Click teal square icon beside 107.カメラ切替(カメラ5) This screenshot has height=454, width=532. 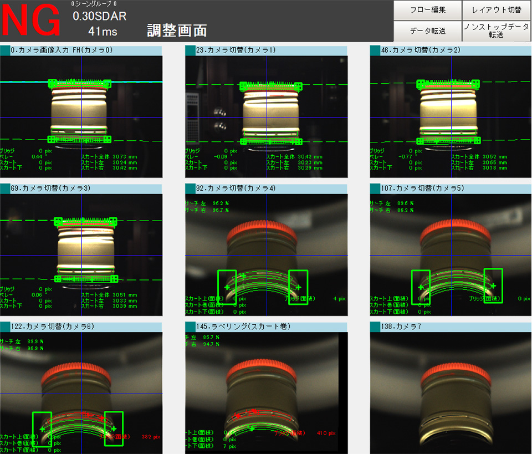(x=375, y=188)
